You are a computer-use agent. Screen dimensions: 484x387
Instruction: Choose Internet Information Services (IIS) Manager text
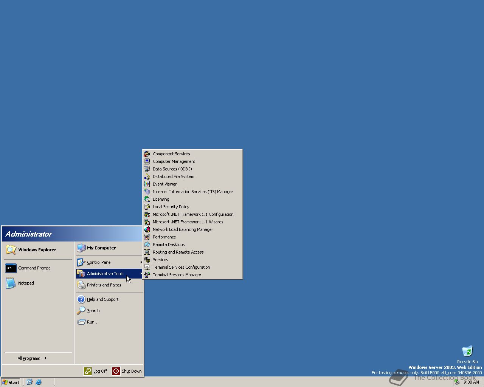193,192
